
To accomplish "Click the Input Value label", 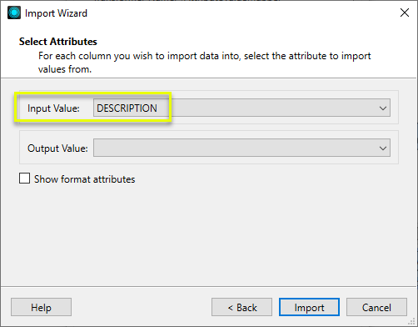I will pyautogui.click(x=53, y=108).
